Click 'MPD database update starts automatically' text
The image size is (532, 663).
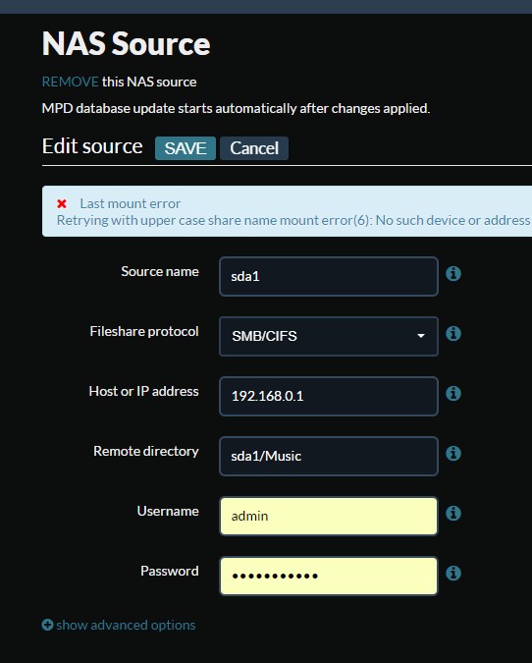[236, 109]
